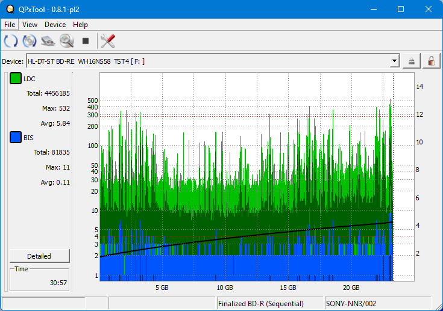Click the BIS Max: 11 value
Viewport: 443px width, 311px height.
pos(58,167)
